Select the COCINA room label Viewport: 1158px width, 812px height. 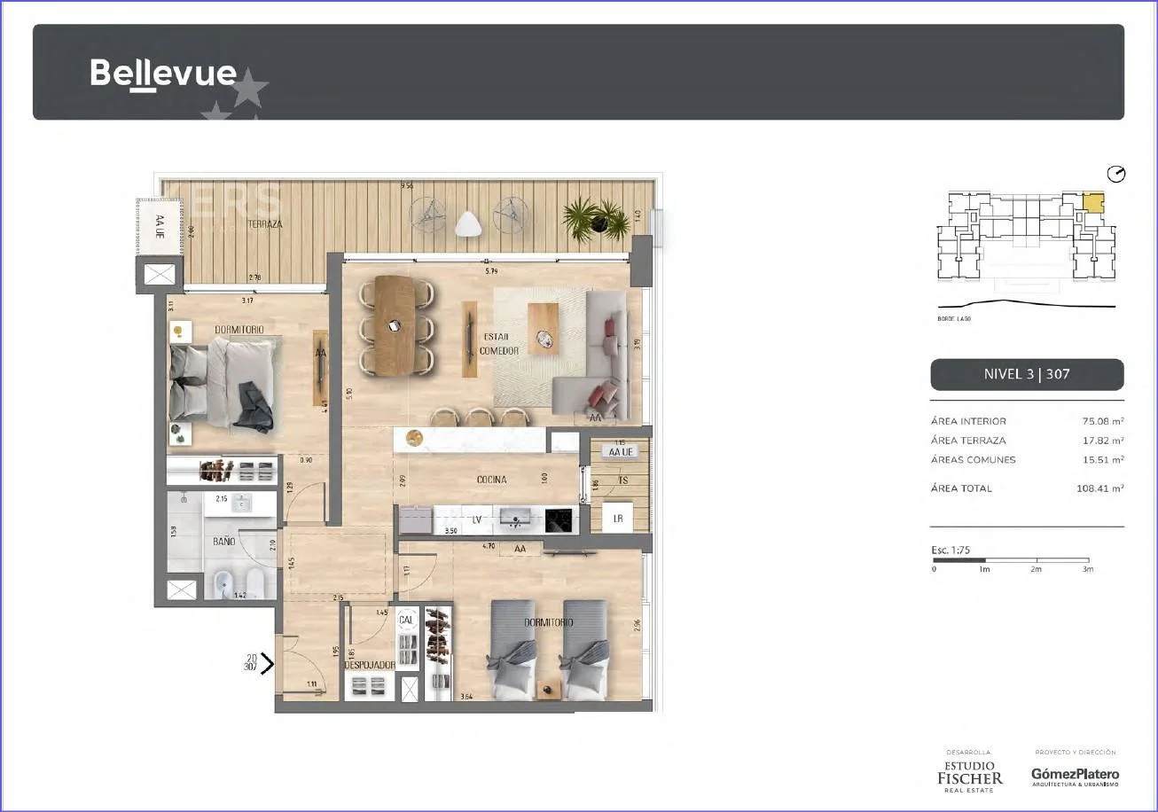tap(491, 480)
